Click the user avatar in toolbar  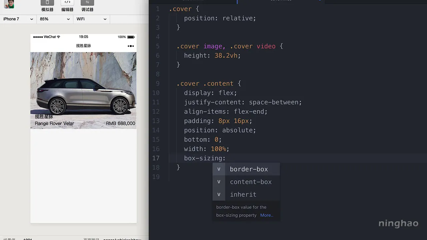click(x=9, y=4)
